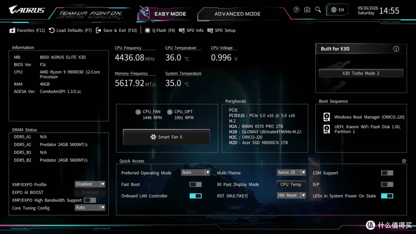
Task: Click the Favorites star folder icon
Action: coord(12,30)
